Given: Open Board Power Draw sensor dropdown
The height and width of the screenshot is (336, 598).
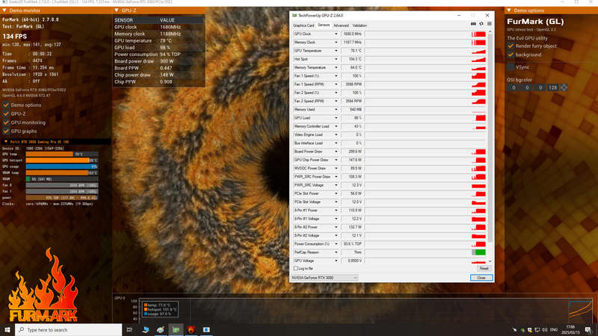Looking at the screenshot, I should [336, 152].
